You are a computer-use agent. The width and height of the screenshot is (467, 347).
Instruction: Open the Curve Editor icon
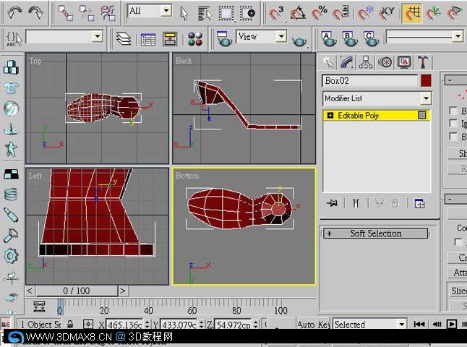148,39
